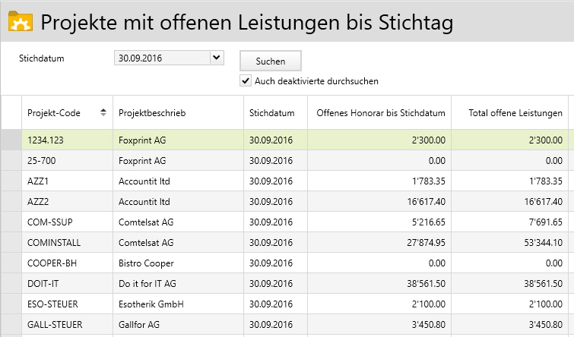This screenshot has width=574, height=337.
Task: Sort by Projektbeschrieb column header
Action: tap(152, 113)
